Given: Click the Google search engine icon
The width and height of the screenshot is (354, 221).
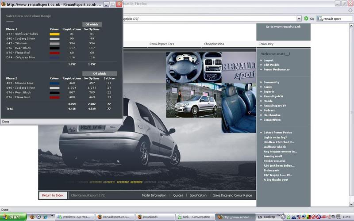Looking at the screenshot, I should tap(320, 19).
